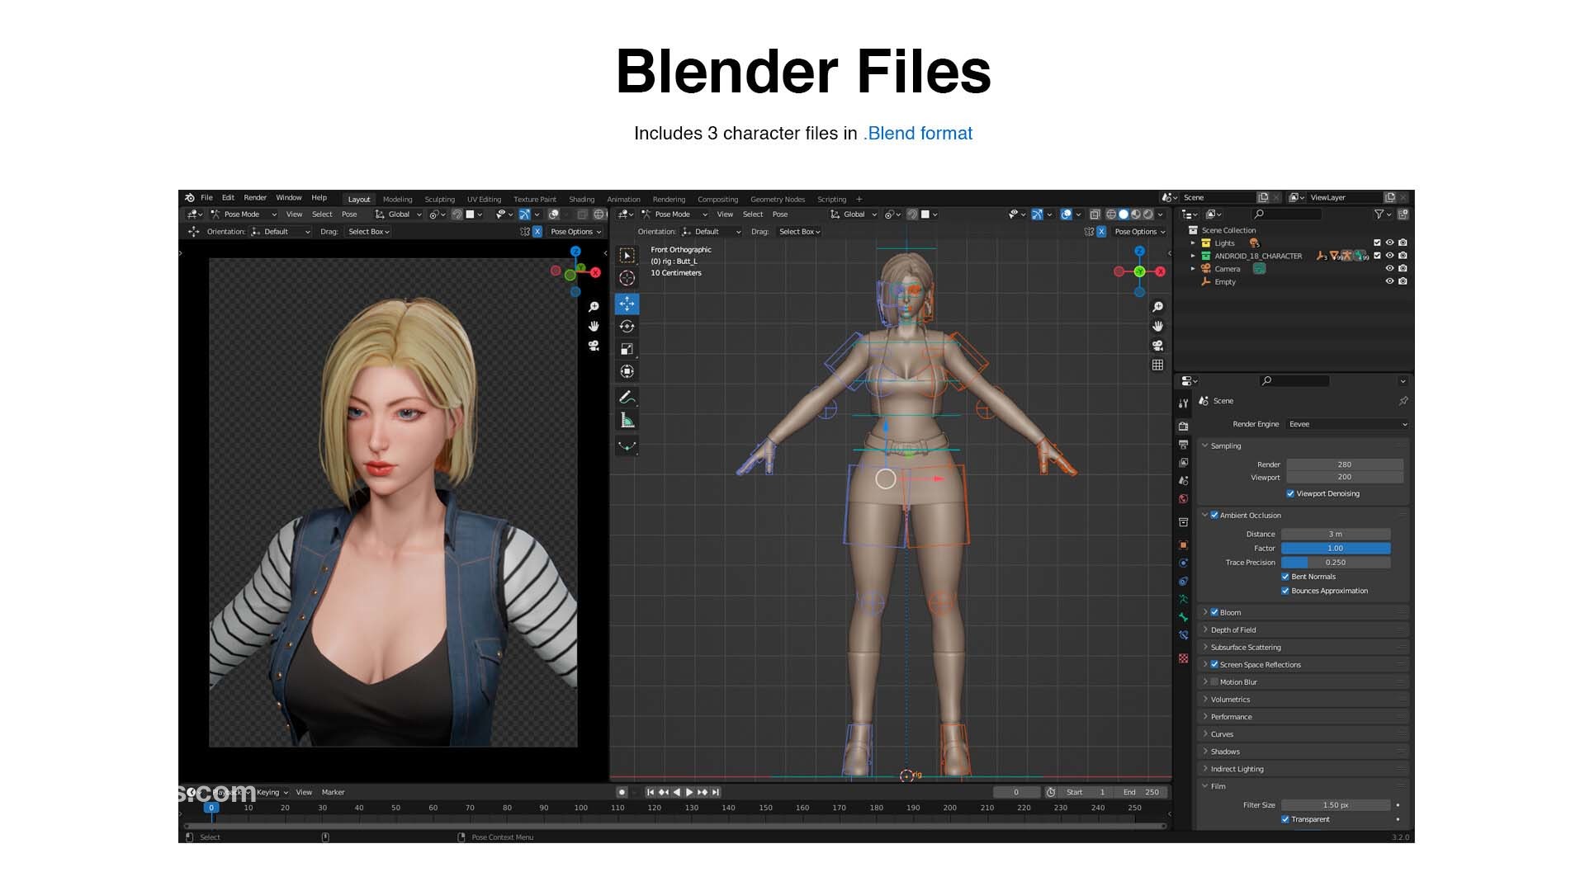Viewport: 1585px width, 891px height.
Task: Select the Move tool in viewport toolbar
Action: (627, 304)
